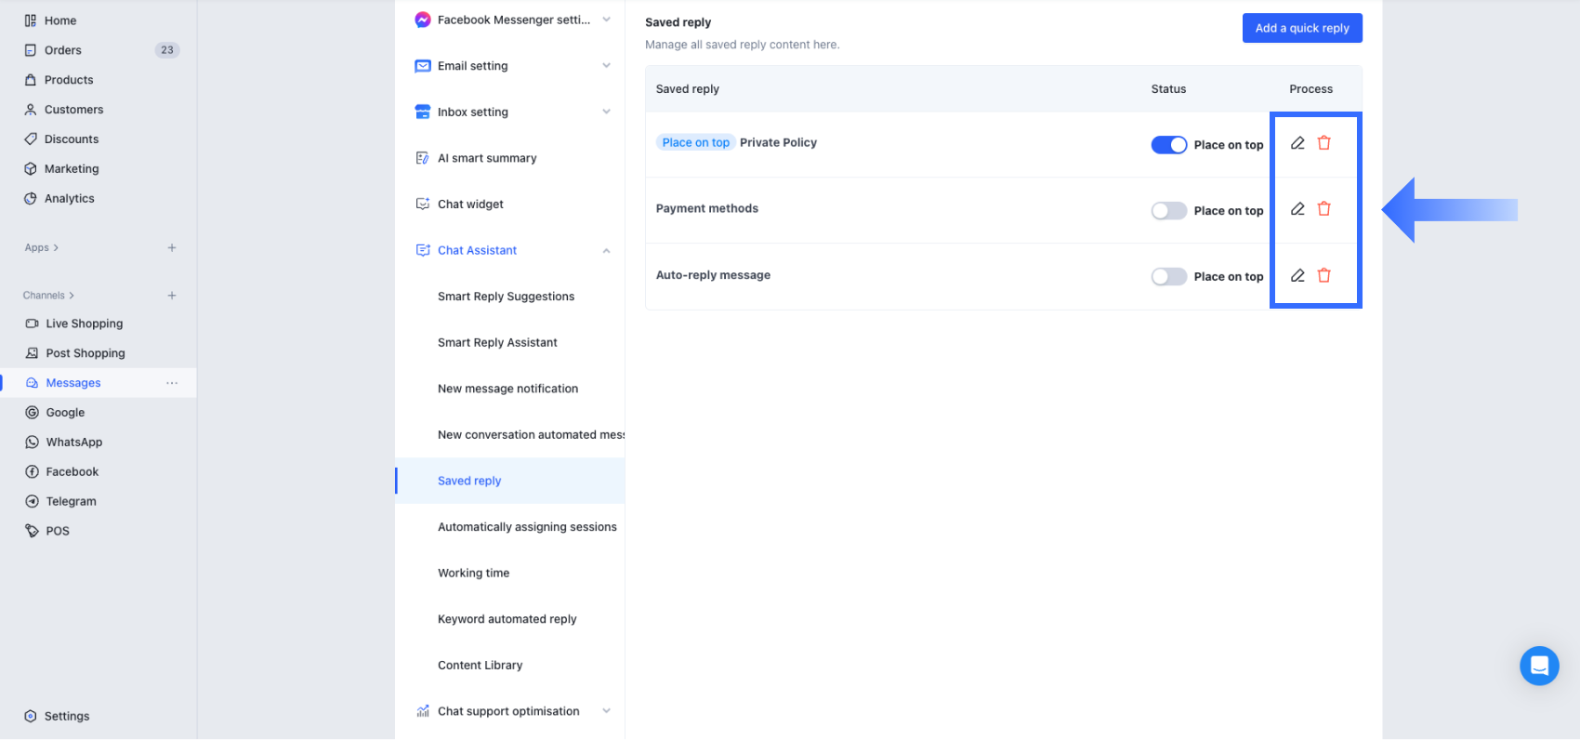
Task: Open Keyword automated reply settings
Action: [507, 619]
